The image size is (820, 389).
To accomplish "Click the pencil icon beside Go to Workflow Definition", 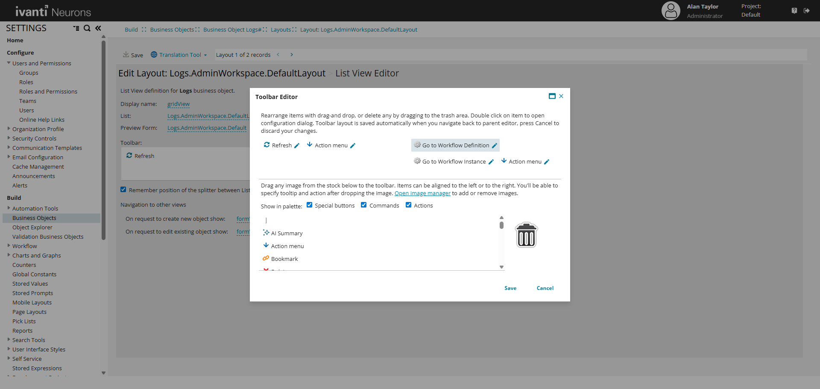I will point(494,145).
